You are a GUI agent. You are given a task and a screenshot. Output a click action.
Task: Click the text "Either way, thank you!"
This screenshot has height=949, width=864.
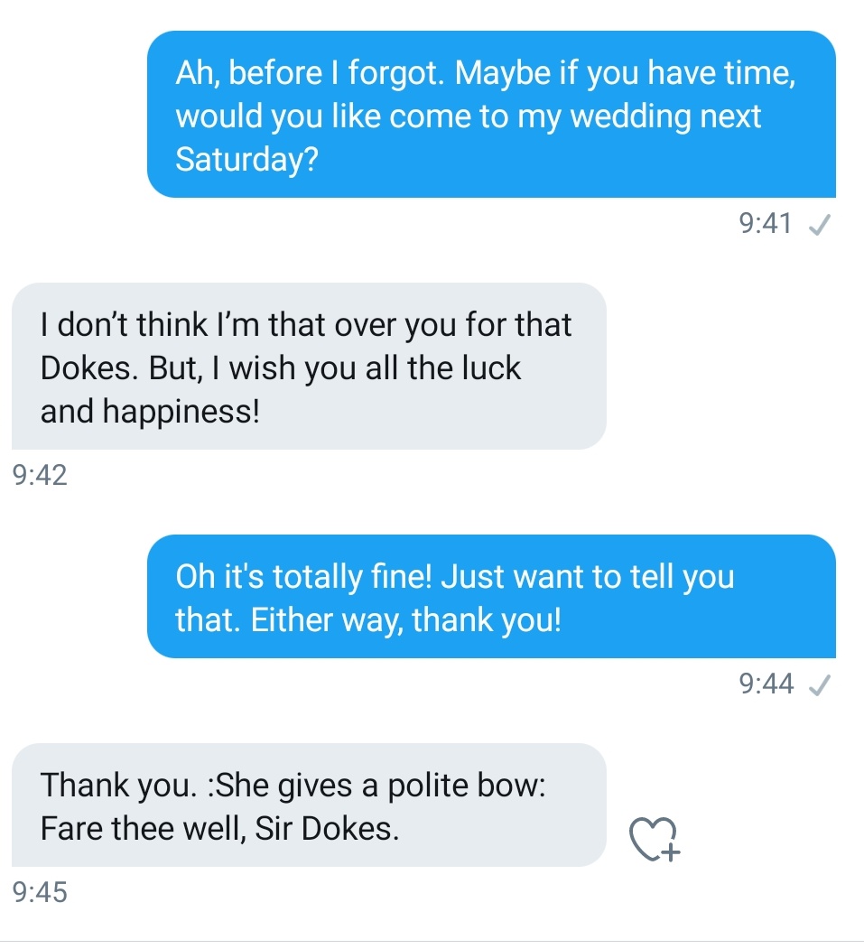click(406, 620)
